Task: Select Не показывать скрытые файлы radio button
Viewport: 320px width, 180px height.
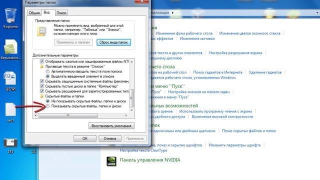Action: tap(47, 101)
